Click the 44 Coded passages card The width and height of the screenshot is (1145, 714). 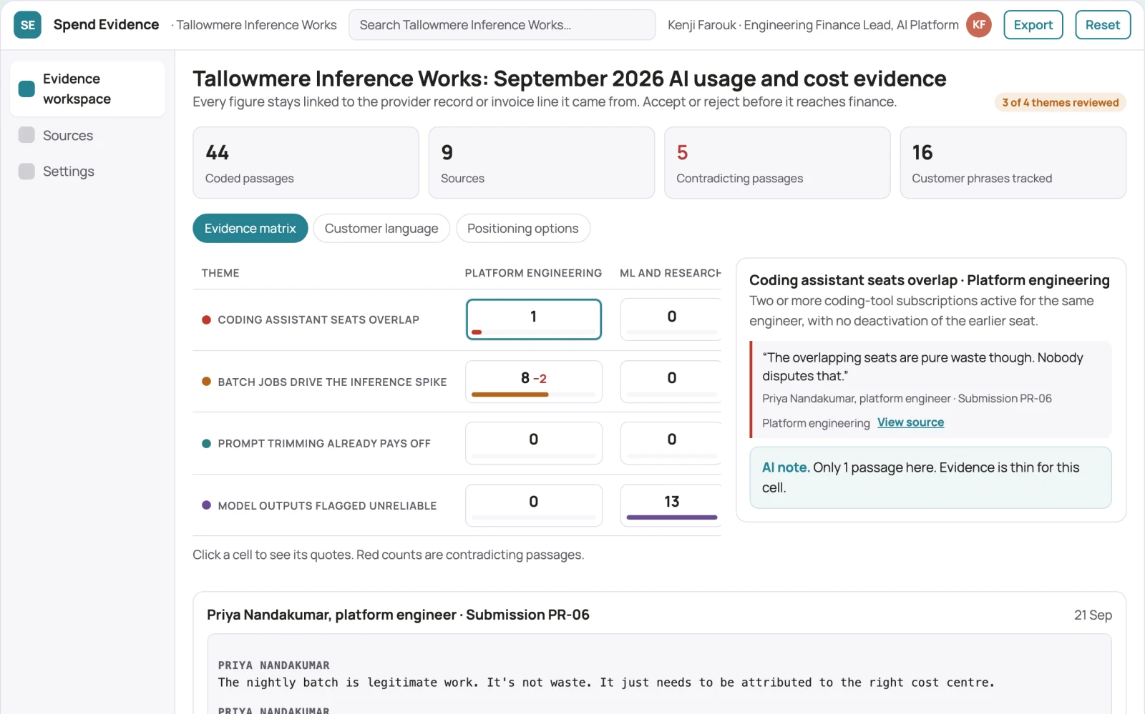click(306, 163)
